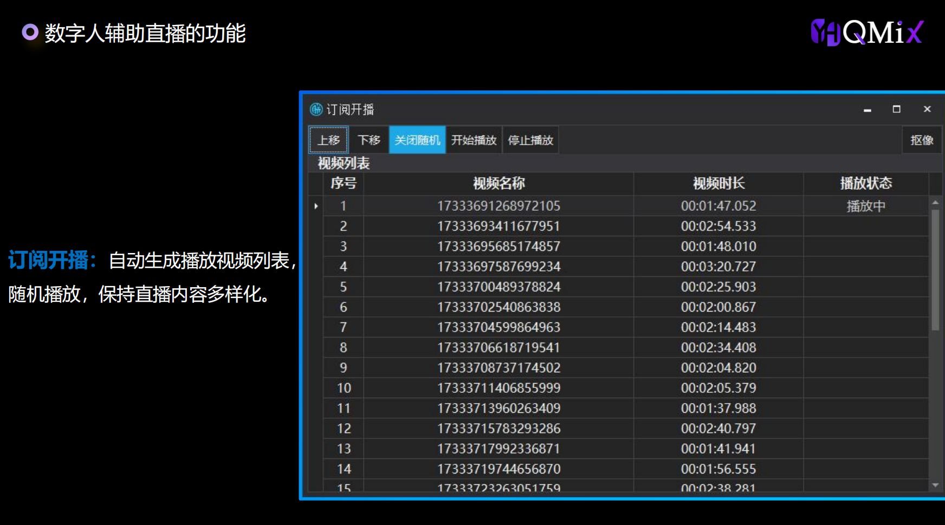This screenshot has width=945, height=525.
Task: Click the scrollbar down arrow in video list
Action: tap(935, 485)
